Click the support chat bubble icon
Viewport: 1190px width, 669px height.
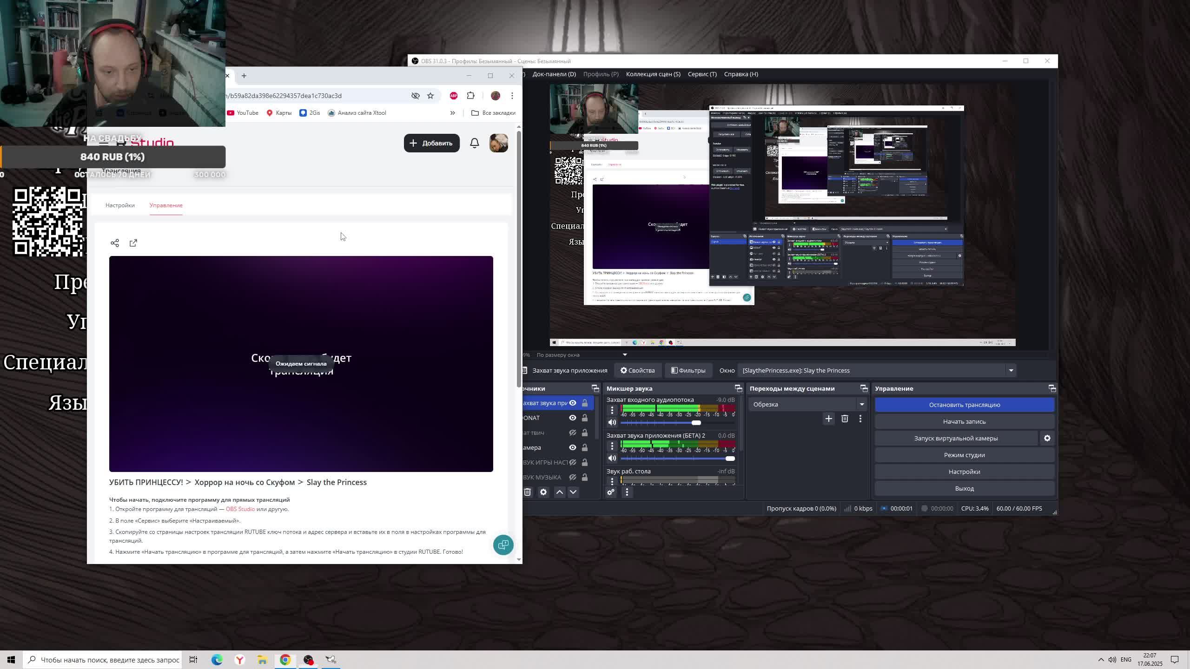tap(503, 544)
